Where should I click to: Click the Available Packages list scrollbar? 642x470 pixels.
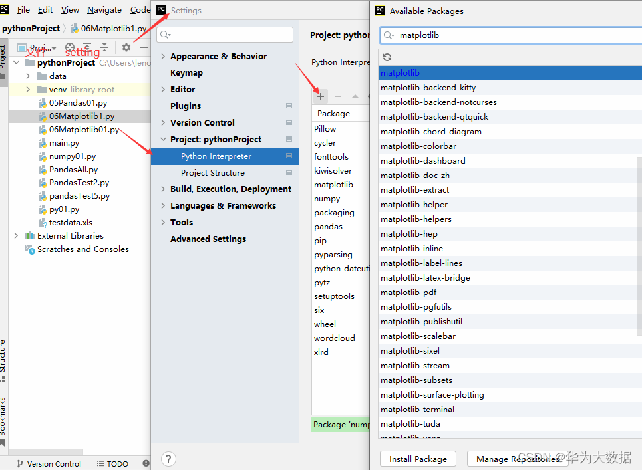click(x=639, y=245)
